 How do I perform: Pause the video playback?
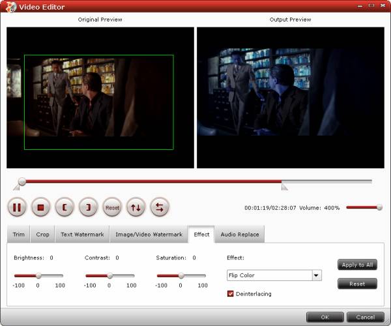(17, 207)
